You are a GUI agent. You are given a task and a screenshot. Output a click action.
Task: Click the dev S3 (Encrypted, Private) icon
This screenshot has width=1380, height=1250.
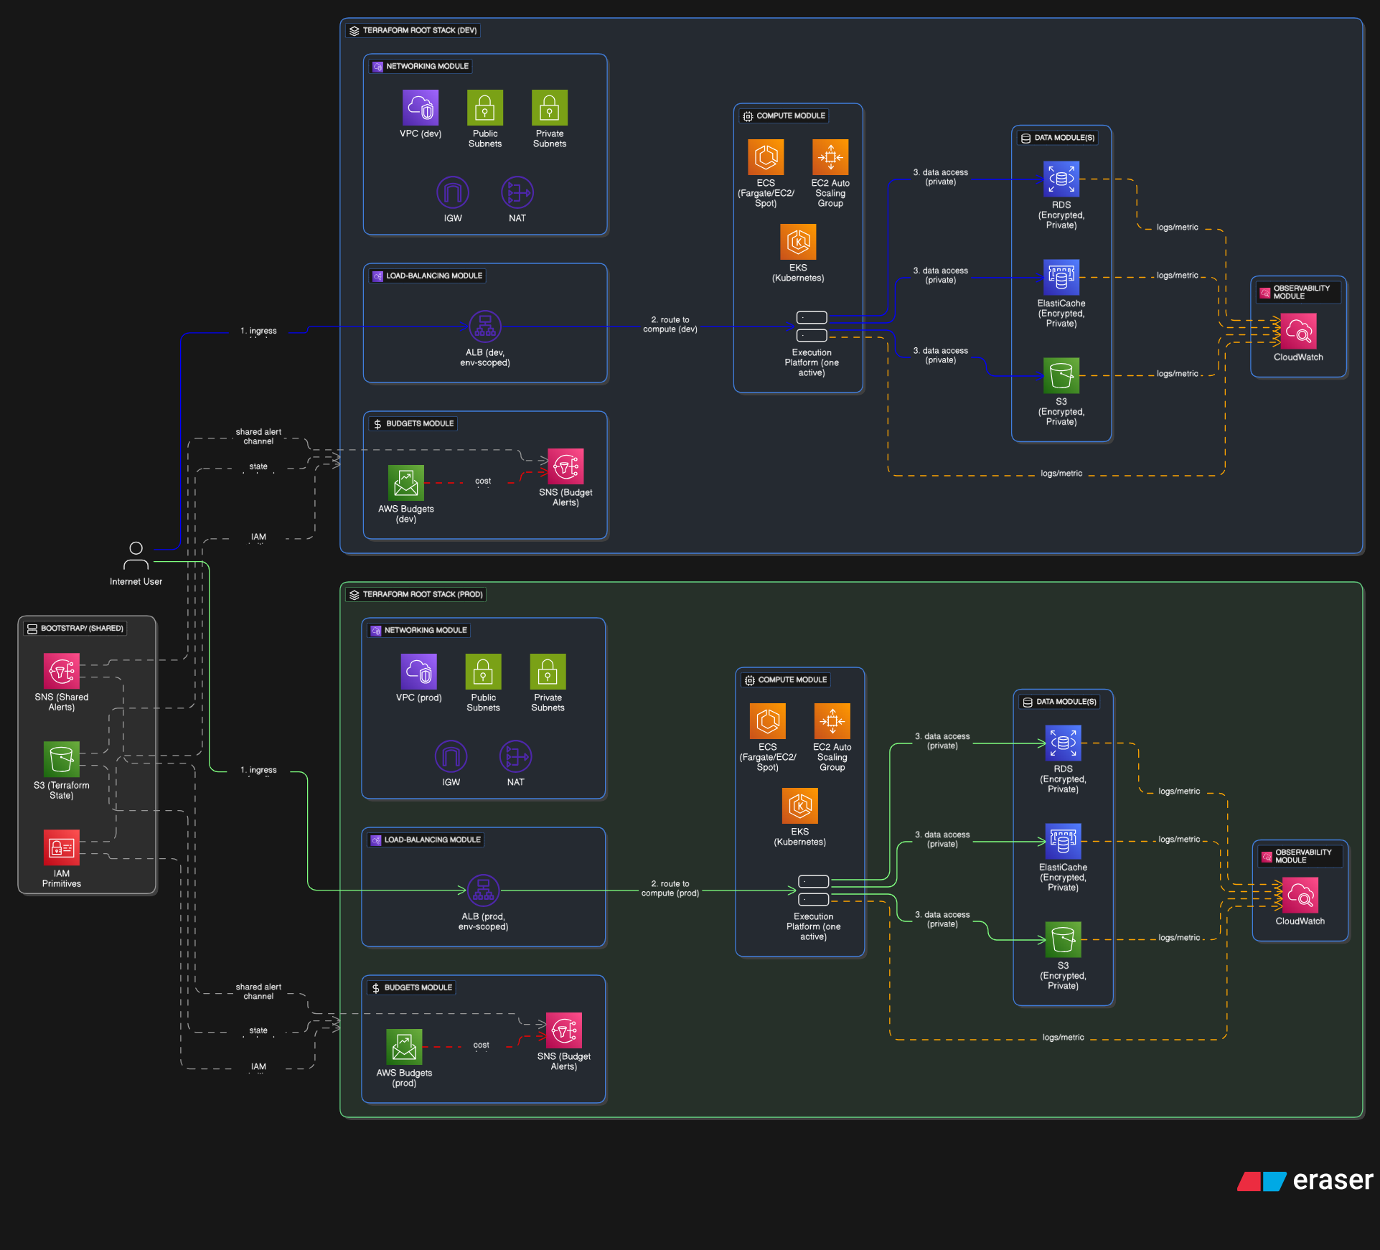point(1061,376)
